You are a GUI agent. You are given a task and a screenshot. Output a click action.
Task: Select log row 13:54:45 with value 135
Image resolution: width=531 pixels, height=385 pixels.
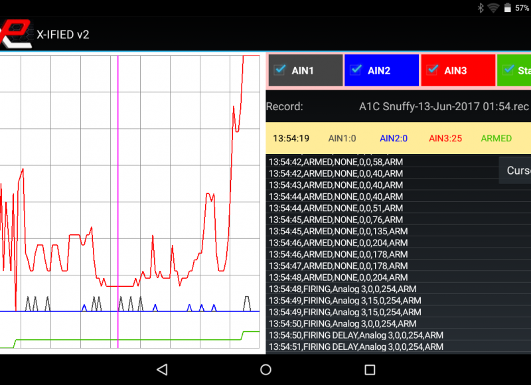coord(338,231)
